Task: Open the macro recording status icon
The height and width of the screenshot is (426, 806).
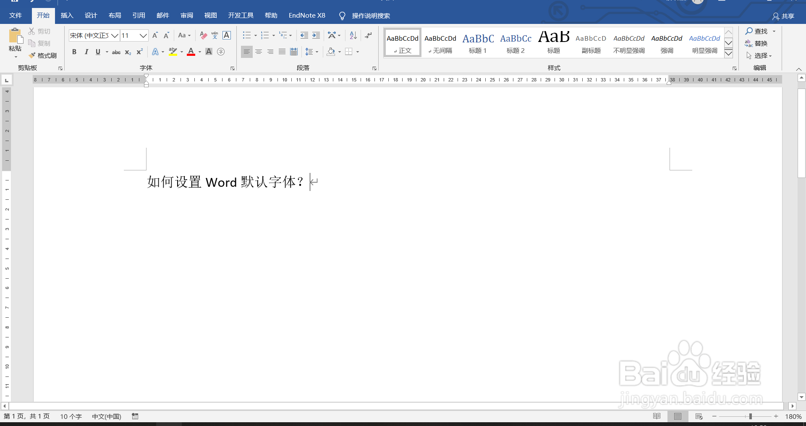Action: click(x=135, y=416)
